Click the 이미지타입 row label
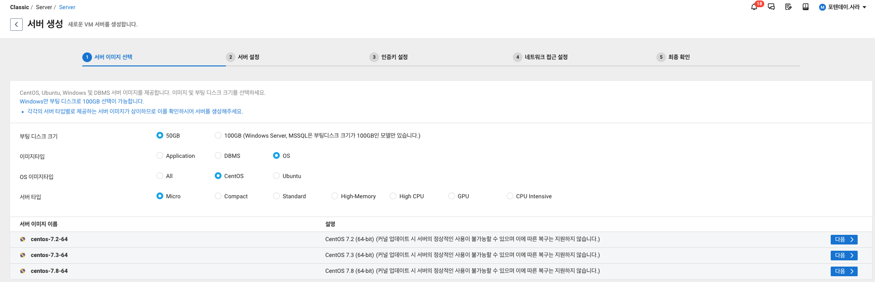This screenshot has height=282, width=875. click(x=32, y=156)
